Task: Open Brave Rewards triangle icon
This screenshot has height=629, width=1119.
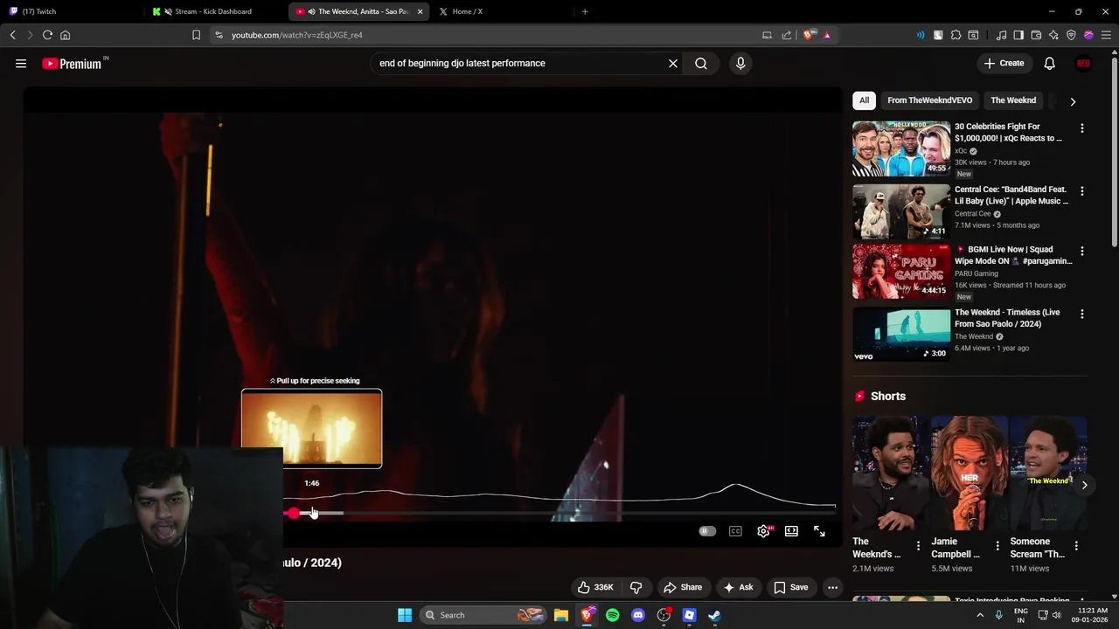Action: coord(827,35)
